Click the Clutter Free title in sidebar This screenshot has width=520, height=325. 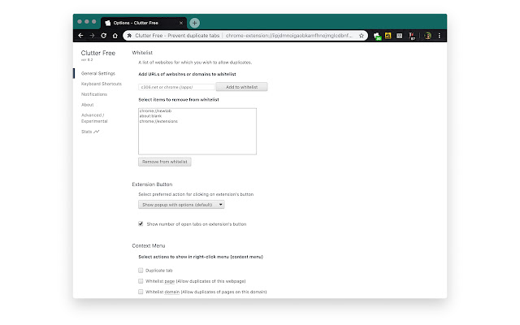point(98,53)
